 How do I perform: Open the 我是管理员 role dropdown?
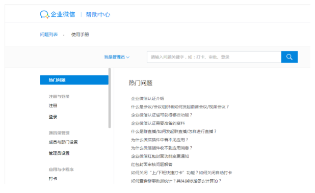tap(117, 57)
